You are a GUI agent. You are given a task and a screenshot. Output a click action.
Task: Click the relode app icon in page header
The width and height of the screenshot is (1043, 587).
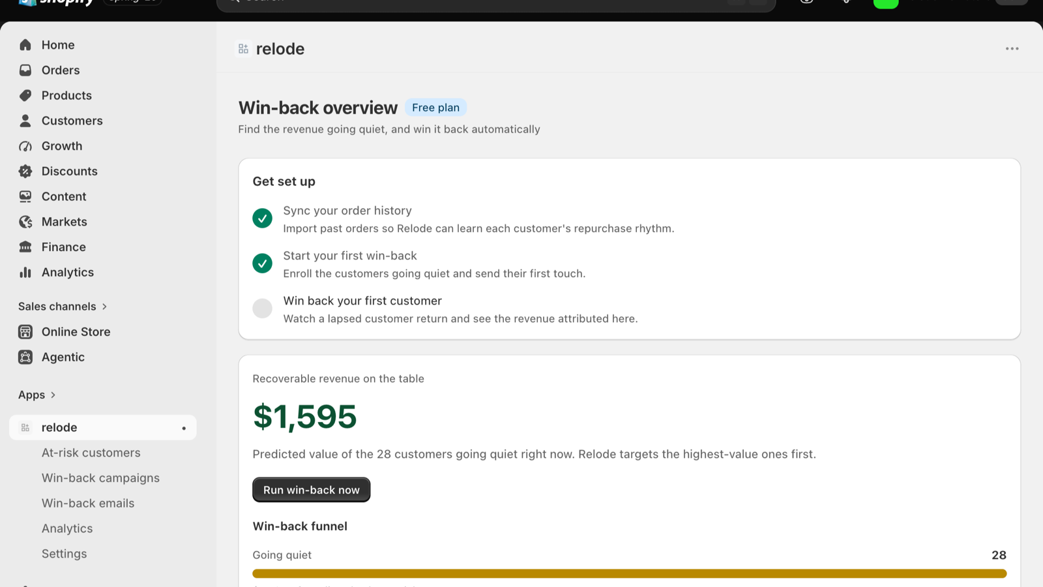pyautogui.click(x=243, y=49)
